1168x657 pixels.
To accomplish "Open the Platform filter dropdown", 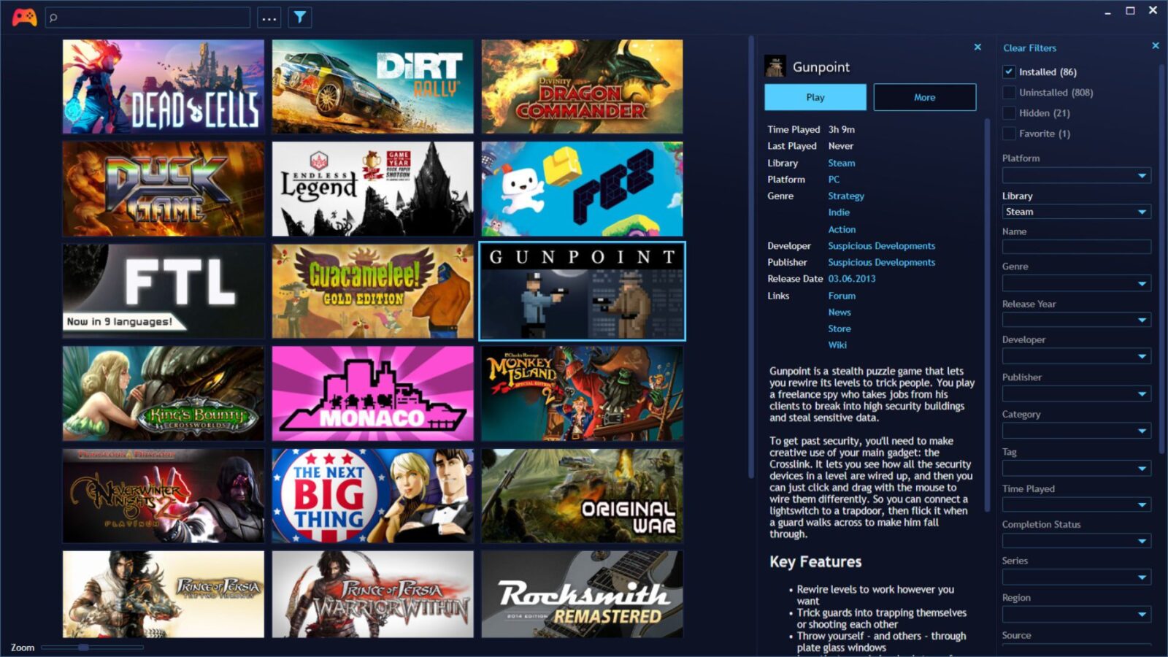I will (x=1076, y=175).
